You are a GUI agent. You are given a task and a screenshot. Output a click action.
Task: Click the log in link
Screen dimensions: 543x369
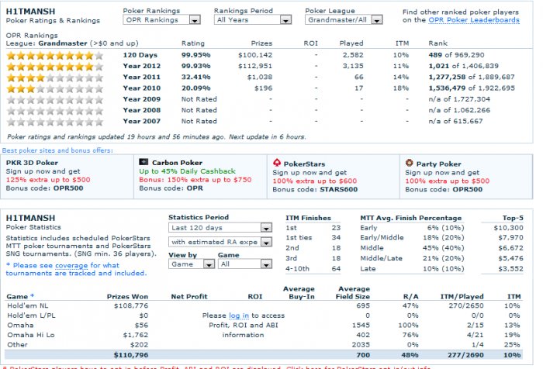pyautogui.click(x=239, y=316)
